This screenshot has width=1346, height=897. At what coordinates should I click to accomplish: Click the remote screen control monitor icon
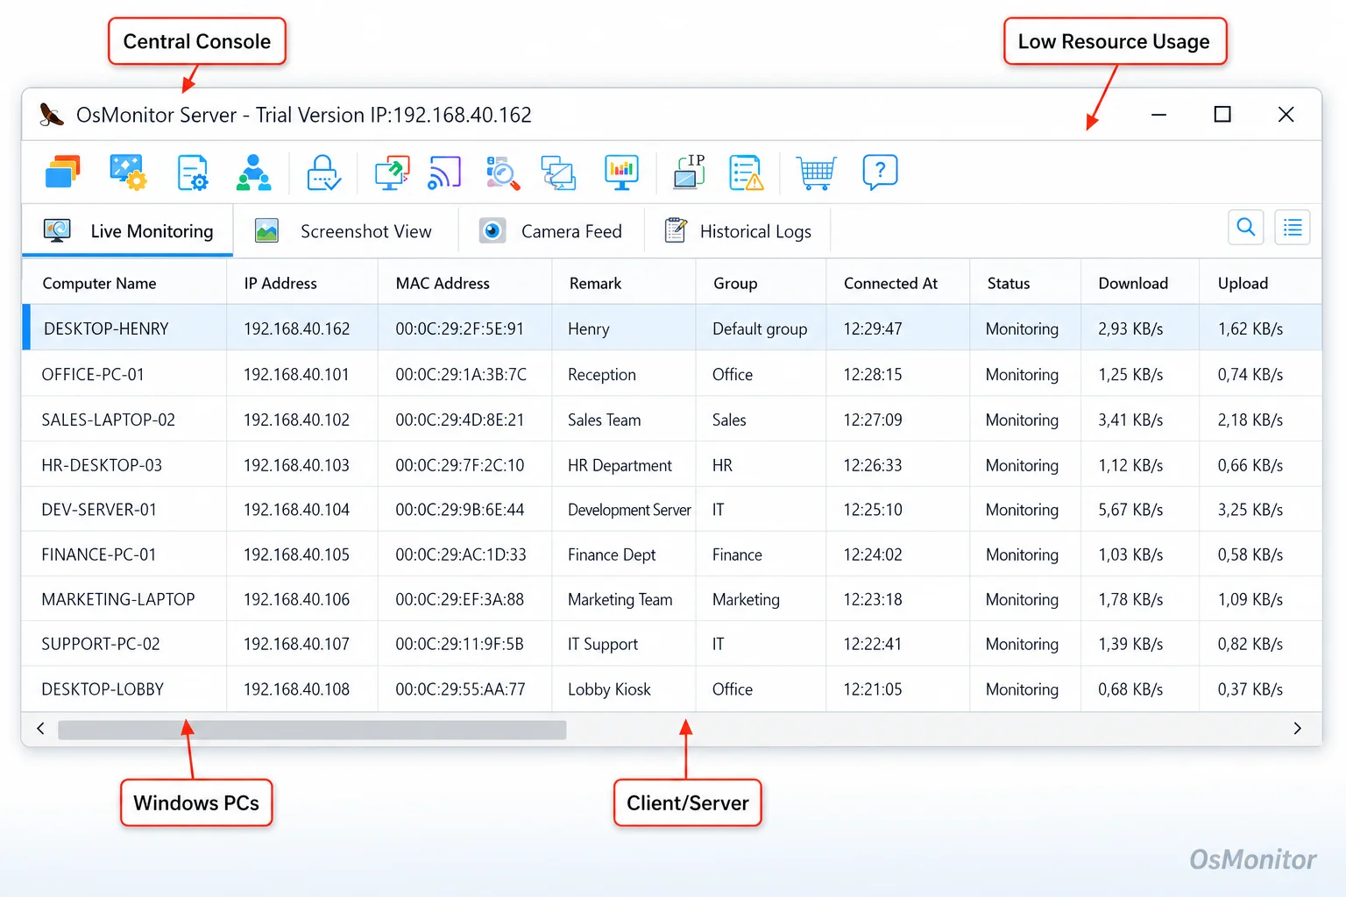(392, 173)
